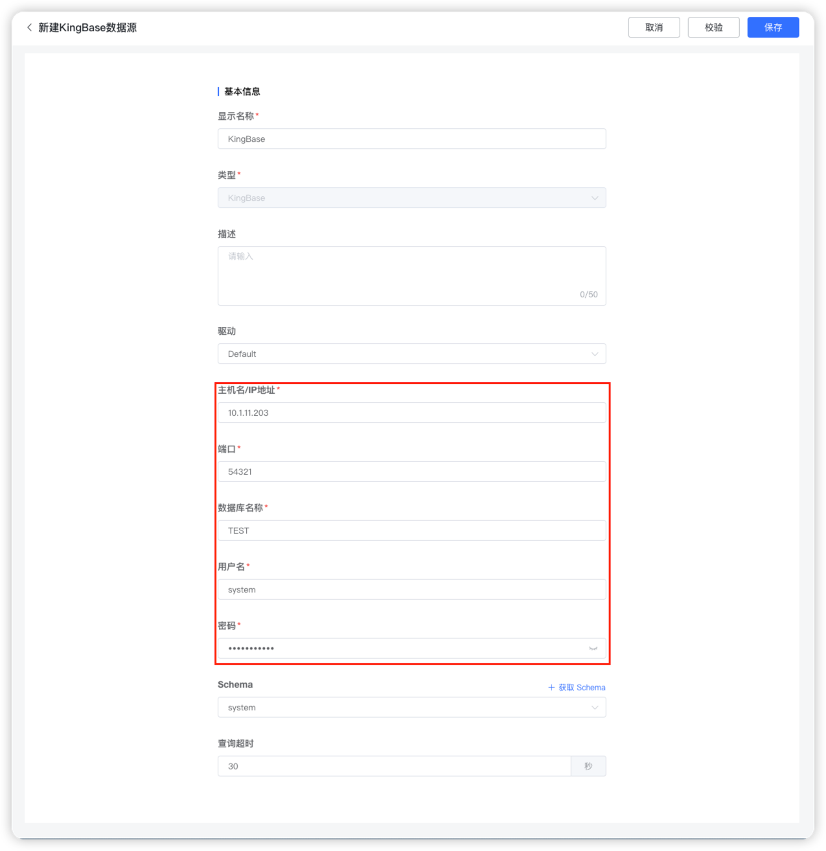The image size is (826, 851).
Task: Click the disabled 类型 KingBase dropdown
Action: (x=411, y=198)
